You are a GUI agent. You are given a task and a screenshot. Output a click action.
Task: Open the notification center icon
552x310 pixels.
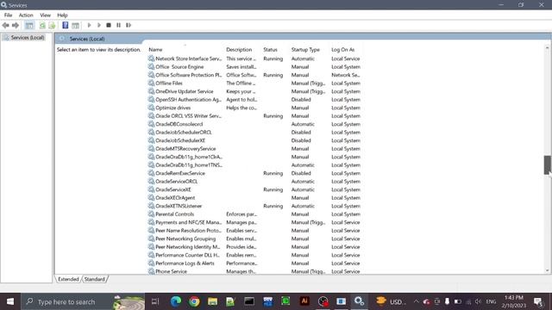pyautogui.click(x=538, y=301)
